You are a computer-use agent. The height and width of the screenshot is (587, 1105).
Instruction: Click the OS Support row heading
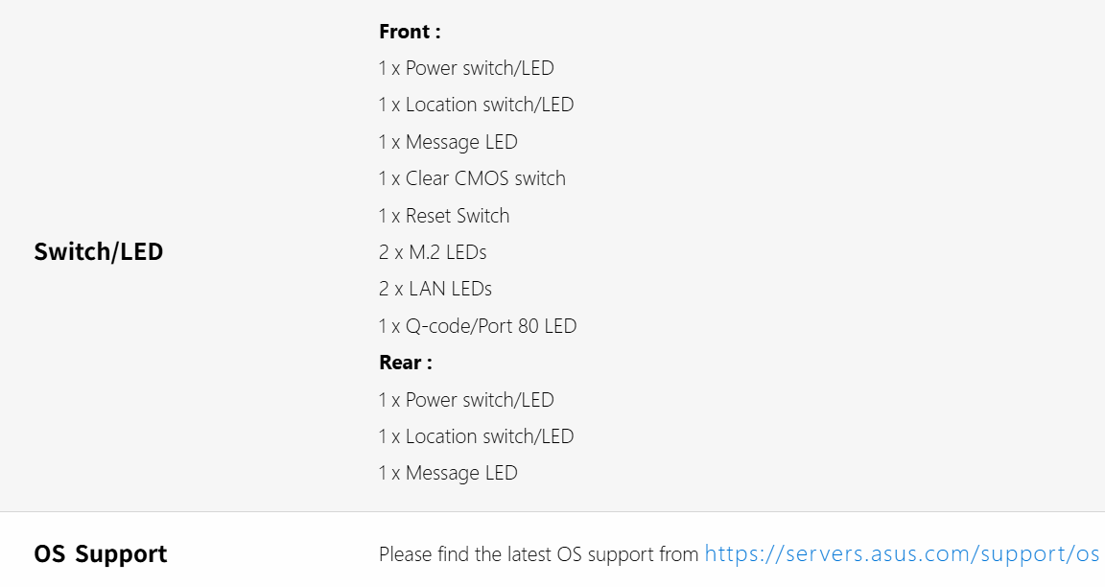pyautogui.click(x=101, y=554)
